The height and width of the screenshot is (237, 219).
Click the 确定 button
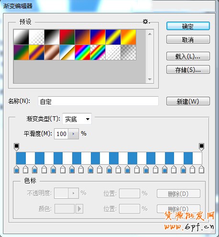coord(188,26)
